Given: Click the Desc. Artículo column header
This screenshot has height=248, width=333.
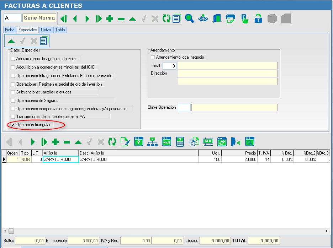Looking at the screenshot, I should pyautogui.click(x=138, y=153).
